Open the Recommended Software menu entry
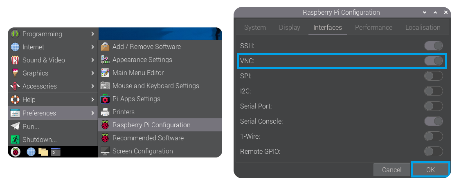This screenshot has width=459, height=184. click(160, 138)
